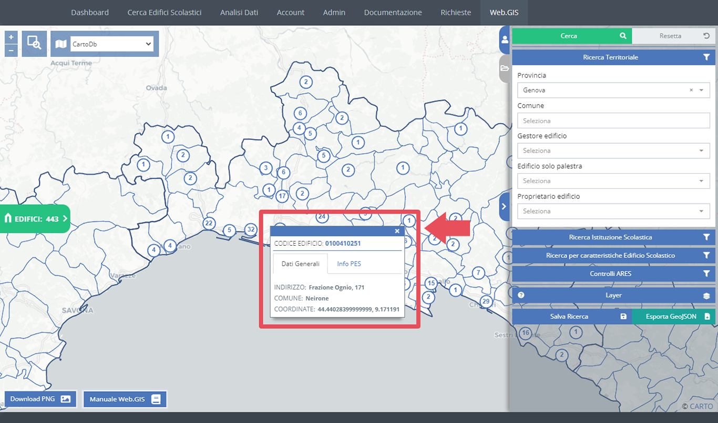The height and width of the screenshot is (423, 718).
Task: Open the Analisi Dati menu item
Action: point(239,13)
